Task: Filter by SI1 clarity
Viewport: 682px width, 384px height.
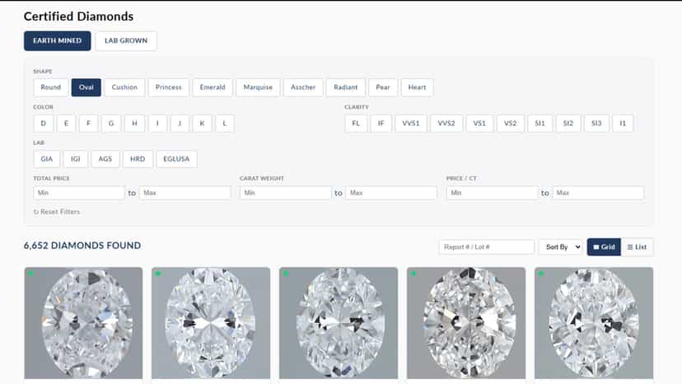Action: click(540, 124)
